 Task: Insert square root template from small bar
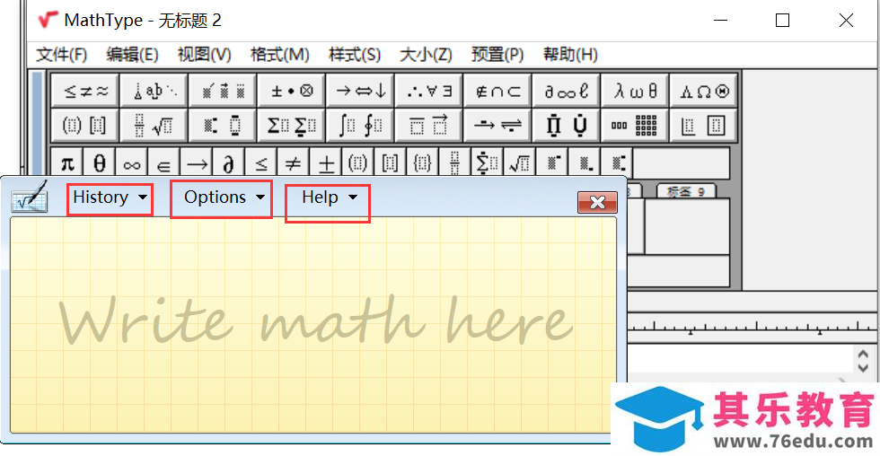[519, 163]
